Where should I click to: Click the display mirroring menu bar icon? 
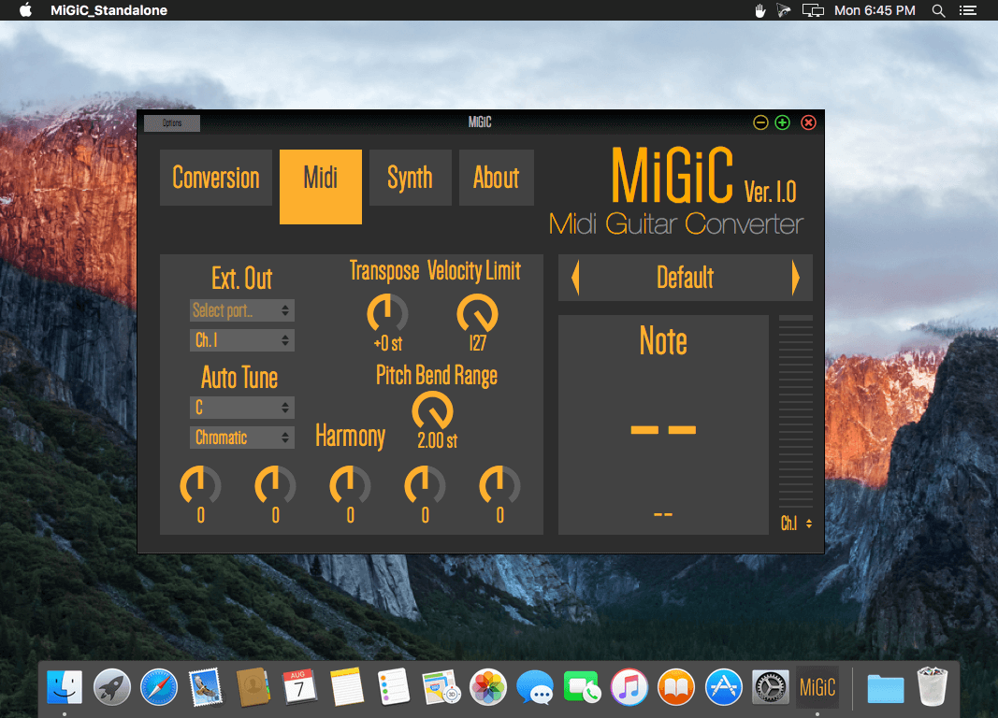tap(813, 10)
